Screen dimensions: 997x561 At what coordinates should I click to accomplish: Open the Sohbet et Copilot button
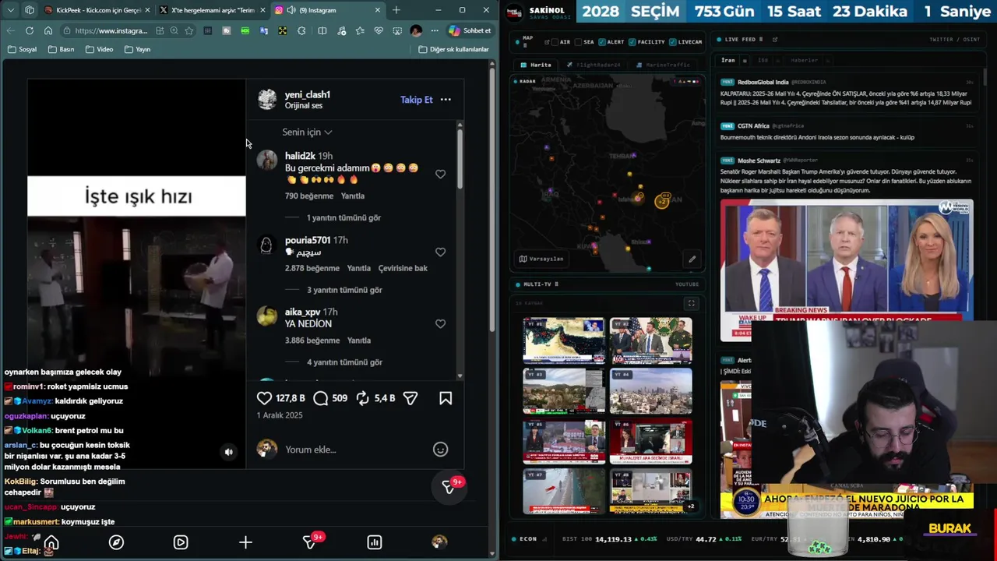(470, 30)
